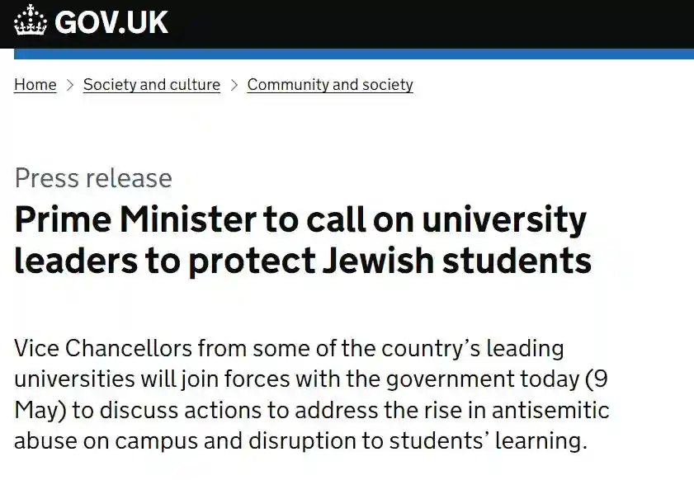
Task: Click the "(9" date text in the summary
Action: (x=595, y=379)
